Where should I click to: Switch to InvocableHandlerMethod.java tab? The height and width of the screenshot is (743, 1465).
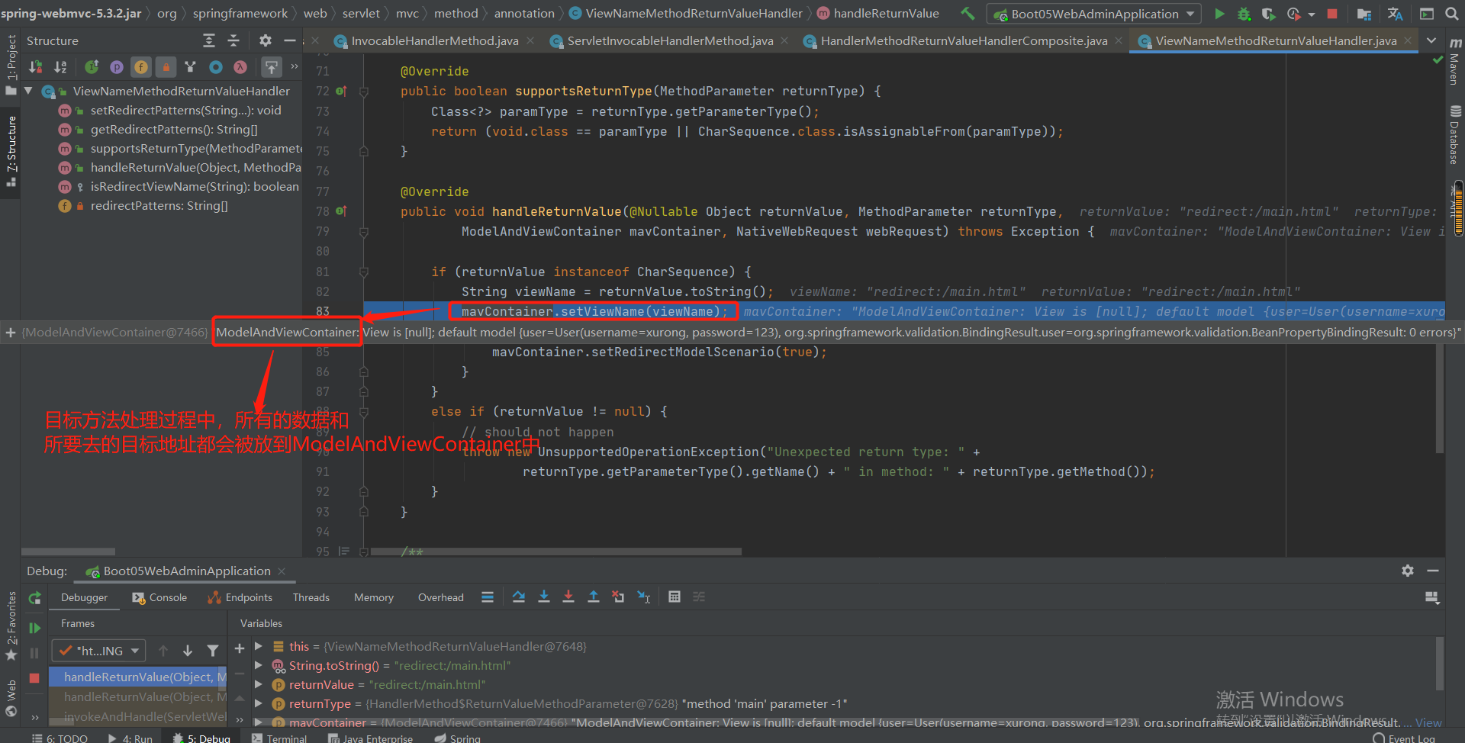point(434,40)
